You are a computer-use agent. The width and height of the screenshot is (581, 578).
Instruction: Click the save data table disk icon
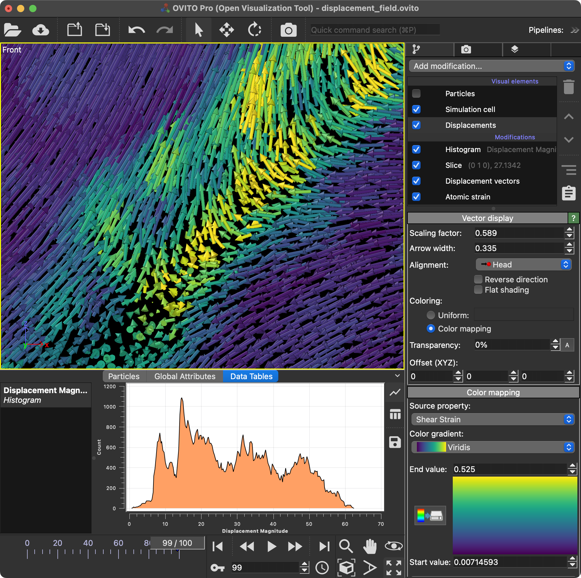[x=395, y=442]
